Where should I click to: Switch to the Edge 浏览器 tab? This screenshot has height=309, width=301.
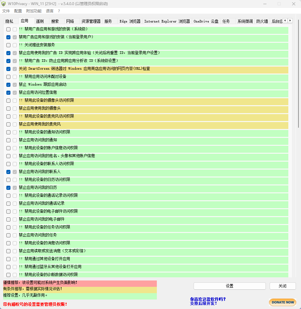130,21
